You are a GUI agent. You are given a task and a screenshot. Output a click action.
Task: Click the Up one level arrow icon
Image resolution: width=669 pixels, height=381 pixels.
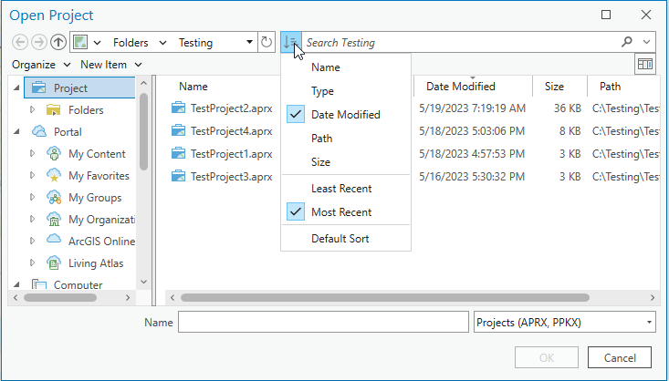click(x=58, y=43)
